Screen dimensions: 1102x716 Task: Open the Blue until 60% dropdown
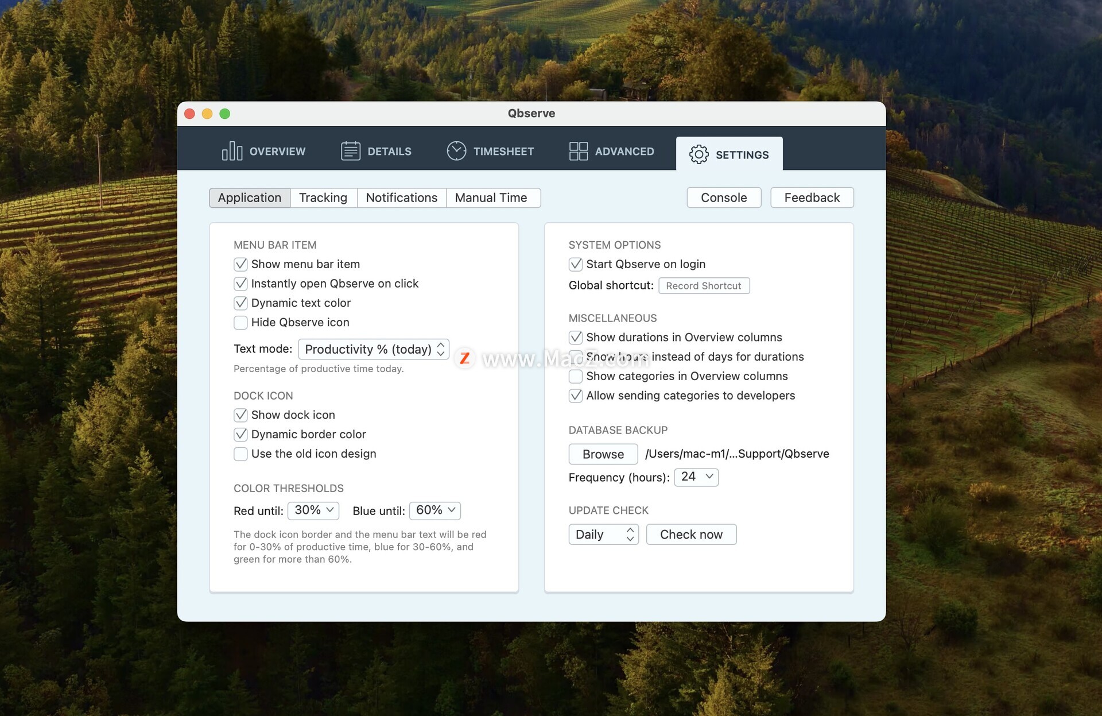tap(435, 510)
